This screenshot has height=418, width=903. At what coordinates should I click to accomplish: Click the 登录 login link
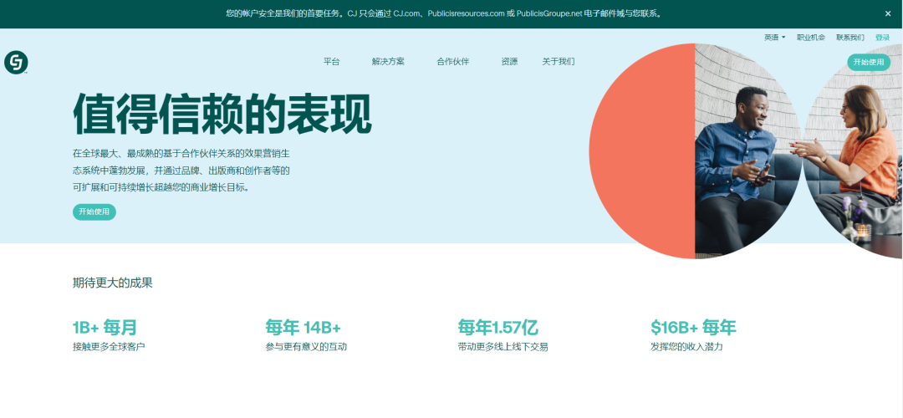tap(882, 38)
